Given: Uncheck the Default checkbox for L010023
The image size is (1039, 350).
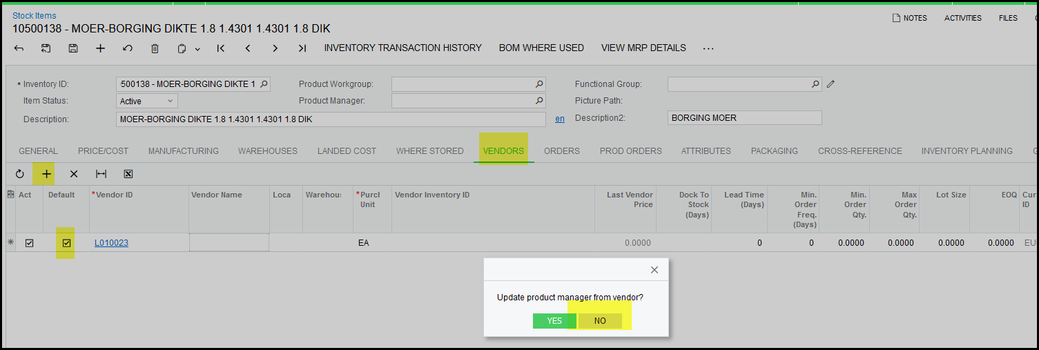Looking at the screenshot, I should 66,243.
